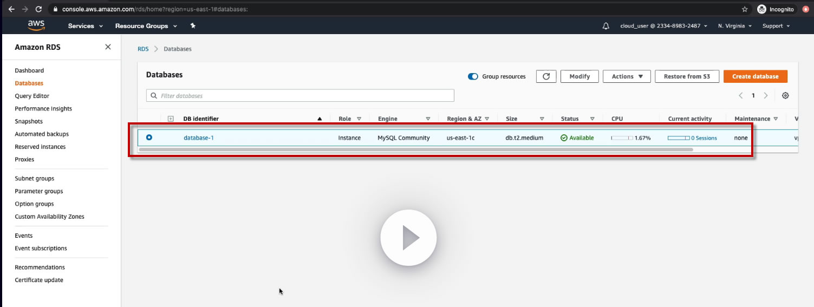The height and width of the screenshot is (307, 814).
Task: Open Custom Availability Zones in sidebar
Action: (49, 217)
